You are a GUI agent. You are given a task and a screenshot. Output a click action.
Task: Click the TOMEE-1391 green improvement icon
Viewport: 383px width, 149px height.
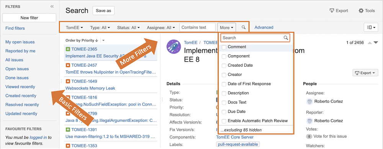(68, 130)
